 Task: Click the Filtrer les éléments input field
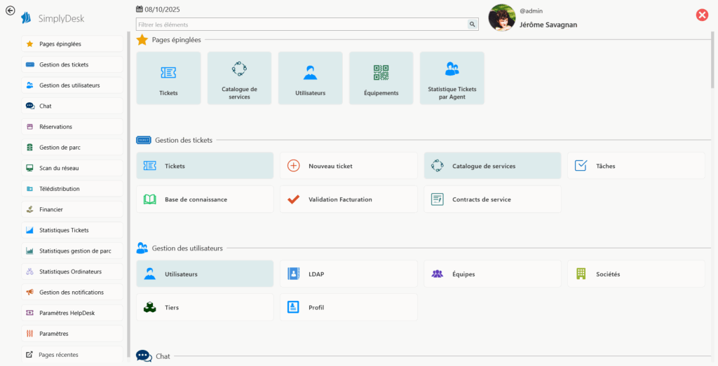pyautogui.click(x=302, y=24)
